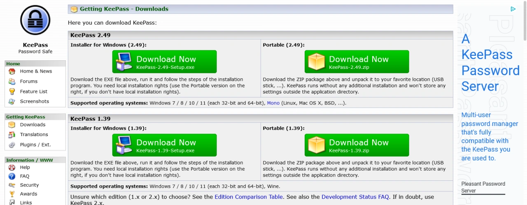Screen dimensions: 527x205
Task: Select Downloads in sidebar menu
Action: pyautogui.click(x=33, y=125)
